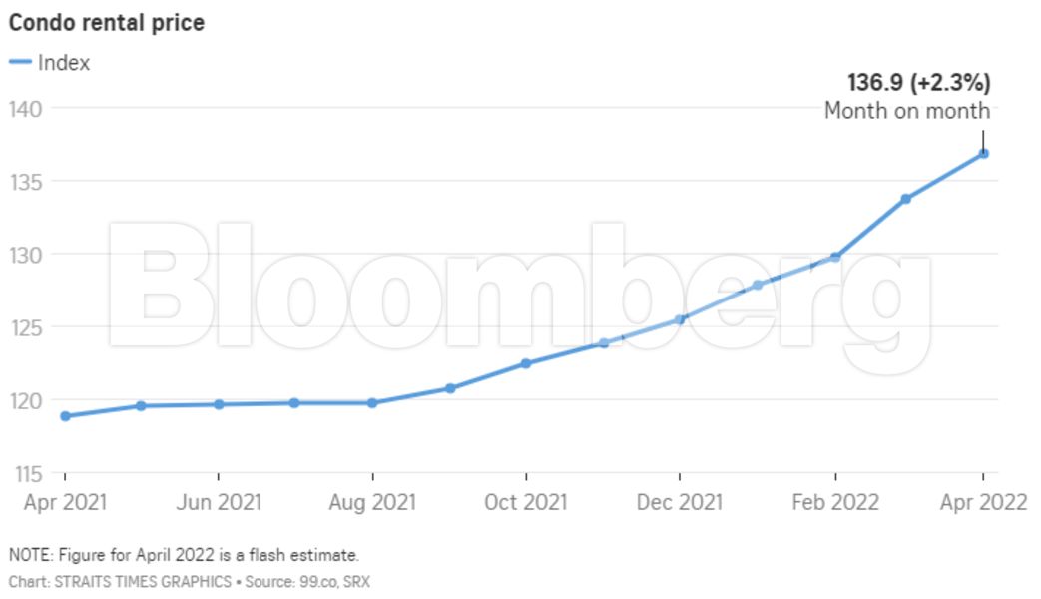Viewport: 1041px width, 599px height.
Task: Click the 136.9 (+2.3%) annotation label
Action: (x=918, y=82)
